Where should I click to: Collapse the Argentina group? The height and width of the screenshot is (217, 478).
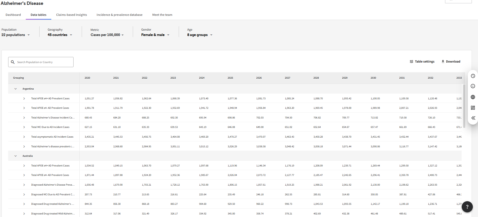16,89
